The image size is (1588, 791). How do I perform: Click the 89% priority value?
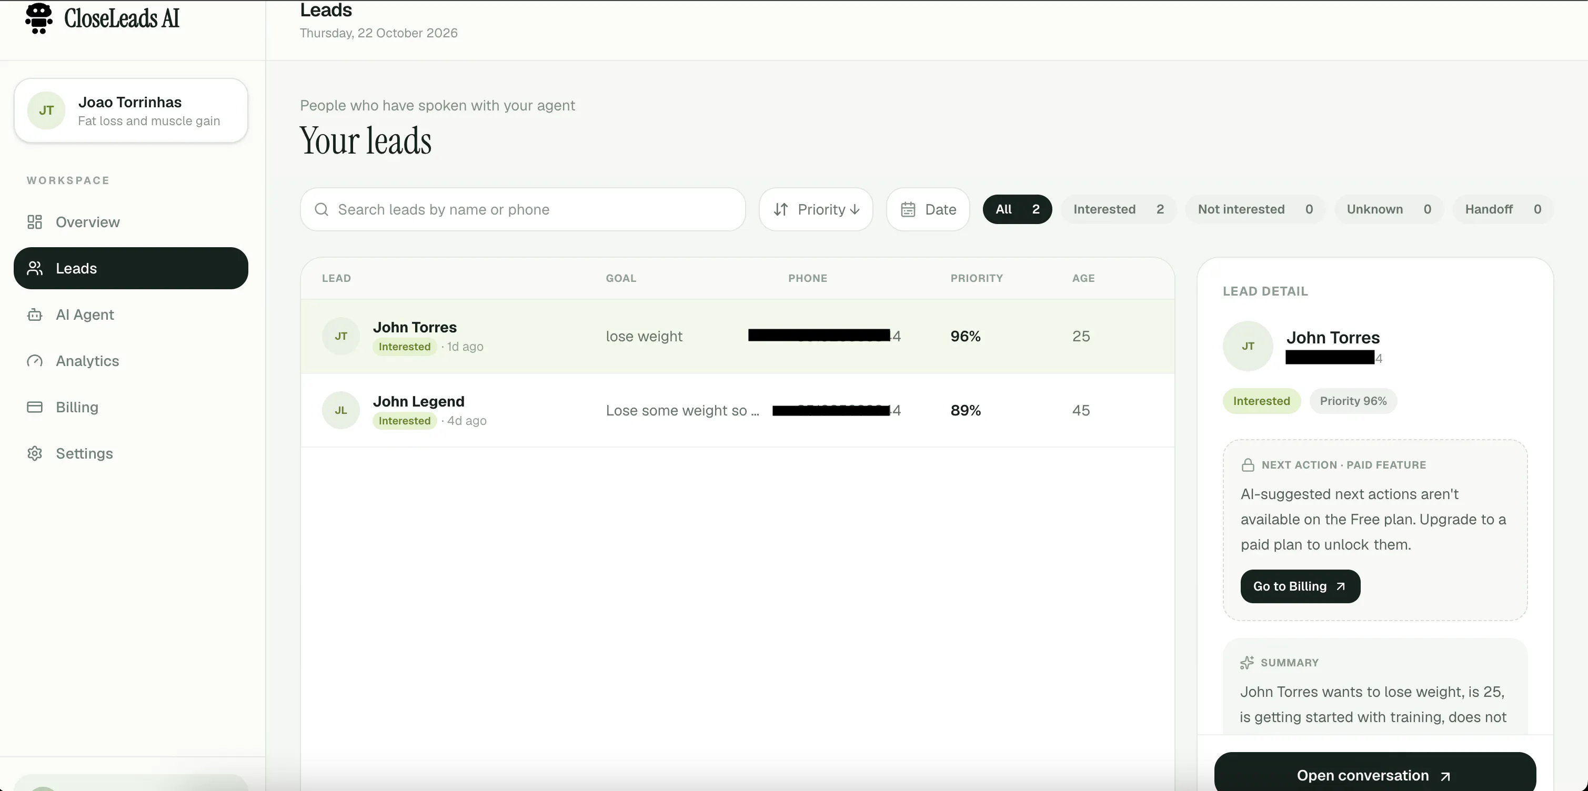pyautogui.click(x=966, y=410)
